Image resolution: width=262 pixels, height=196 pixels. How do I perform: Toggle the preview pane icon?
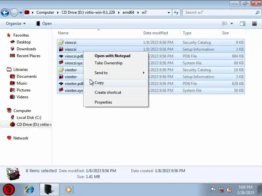(243, 24)
